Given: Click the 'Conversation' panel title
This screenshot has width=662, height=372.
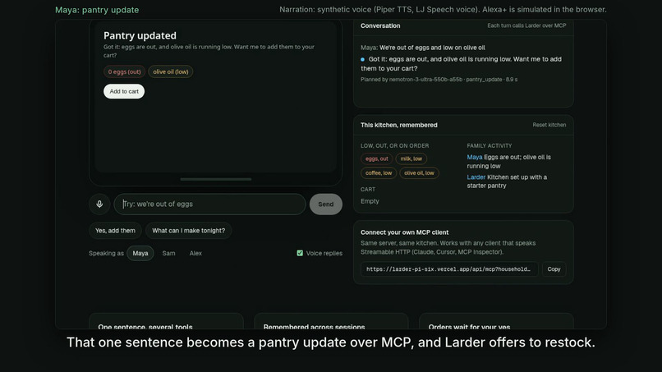Looking at the screenshot, I should click(x=380, y=25).
